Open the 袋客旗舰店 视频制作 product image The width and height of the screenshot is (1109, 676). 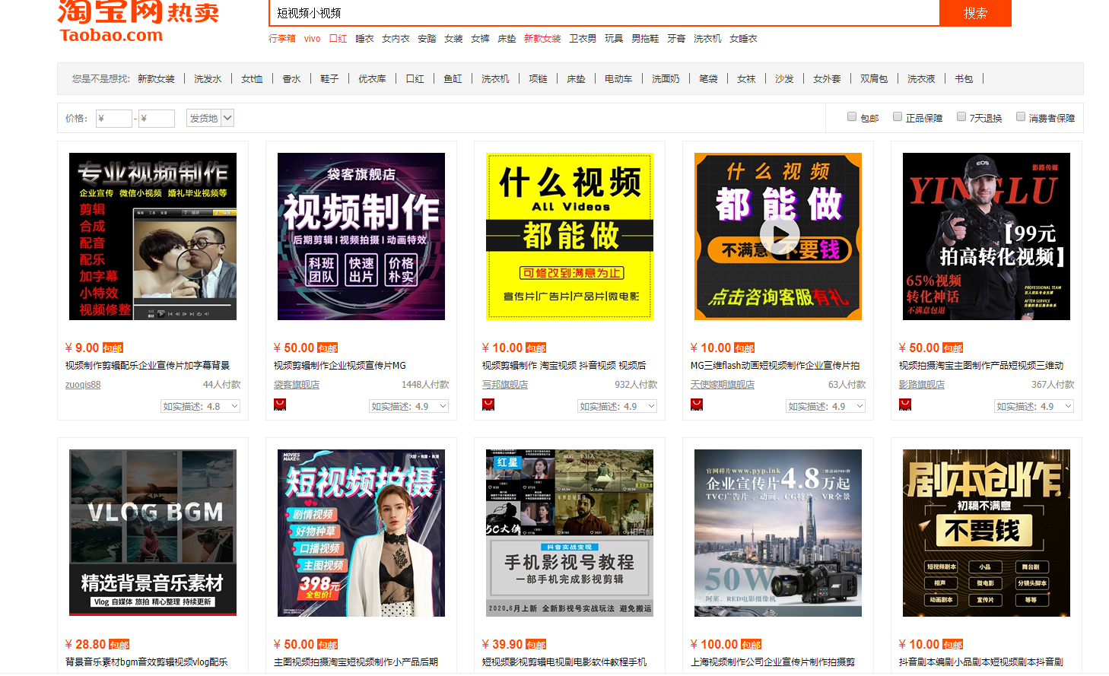pyautogui.click(x=361, y=236)
